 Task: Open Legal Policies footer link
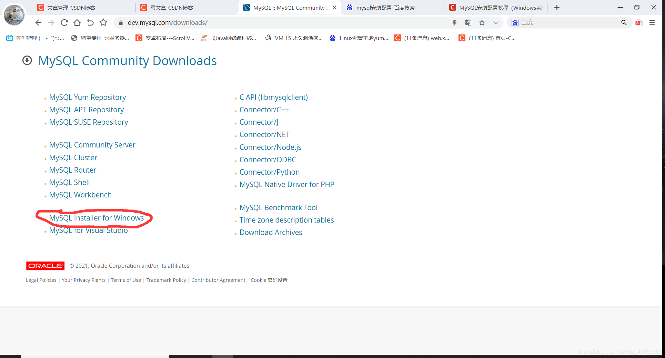click(41, 280)
